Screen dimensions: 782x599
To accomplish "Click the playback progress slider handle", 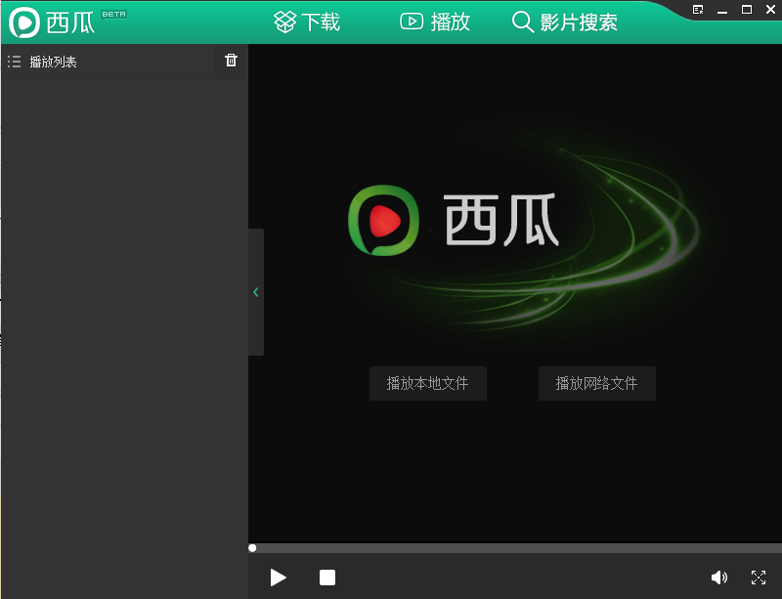I will [252, 547].
